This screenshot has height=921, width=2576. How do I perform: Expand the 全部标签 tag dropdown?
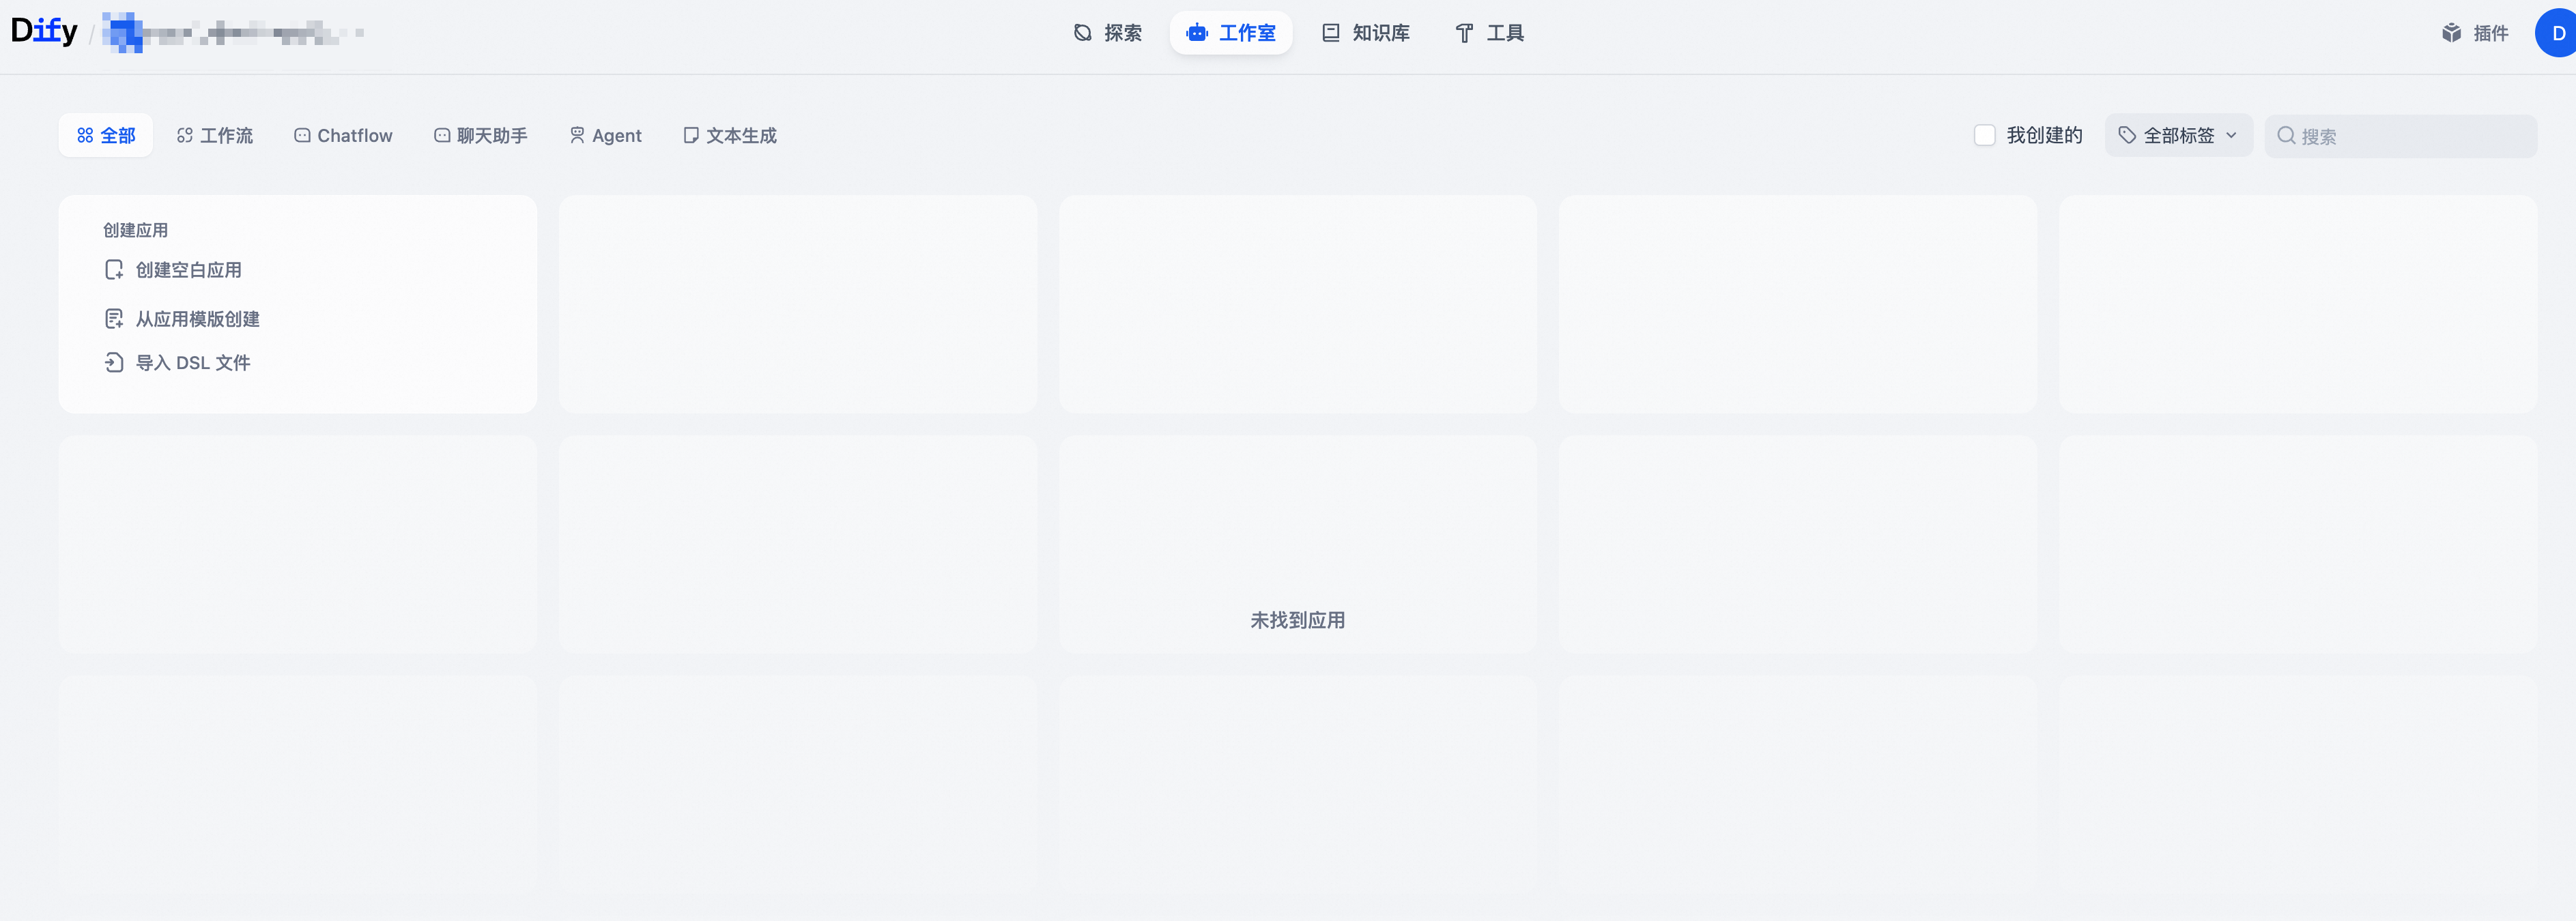point(2178,135)
